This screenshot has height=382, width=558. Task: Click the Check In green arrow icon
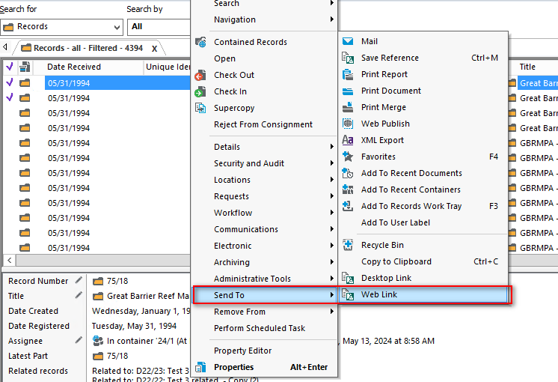(200, 91)
